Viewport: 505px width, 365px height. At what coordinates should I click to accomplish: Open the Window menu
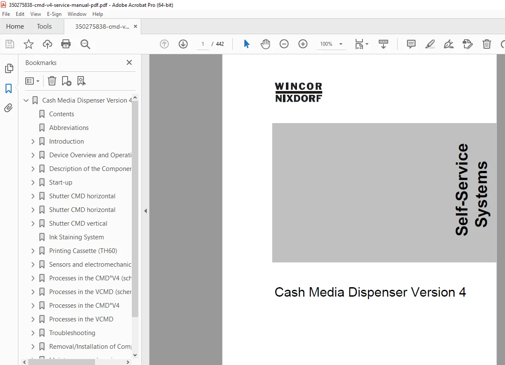77,14
